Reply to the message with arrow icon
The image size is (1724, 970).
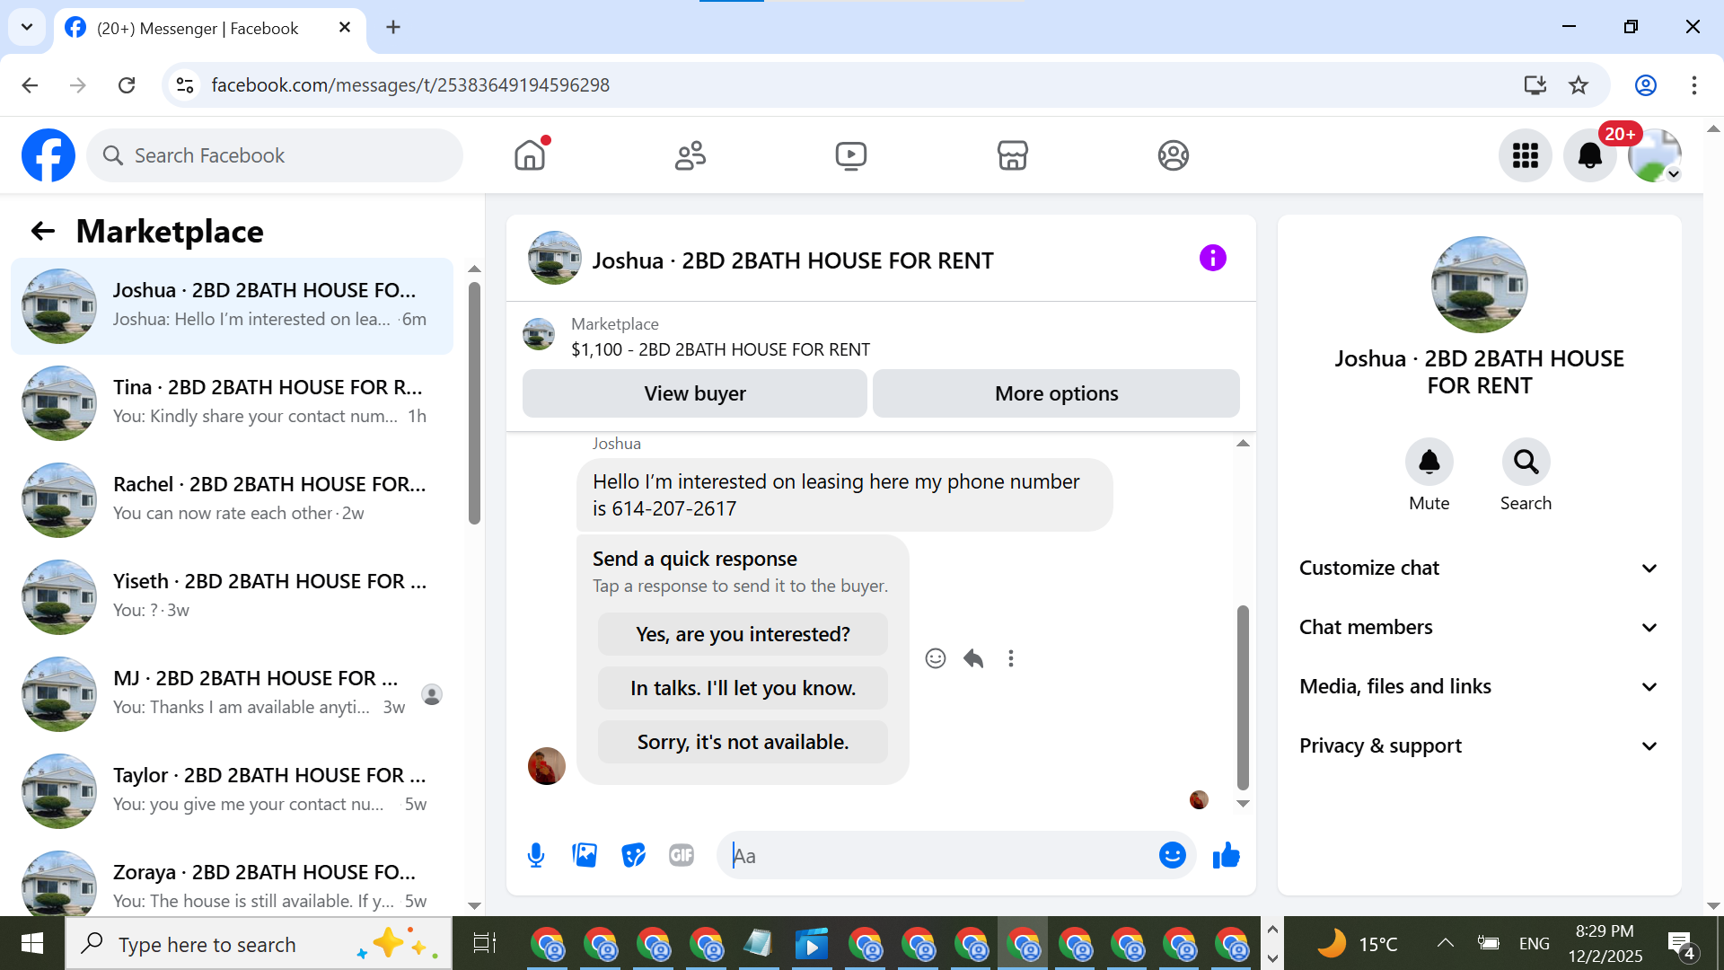[973, 658]
